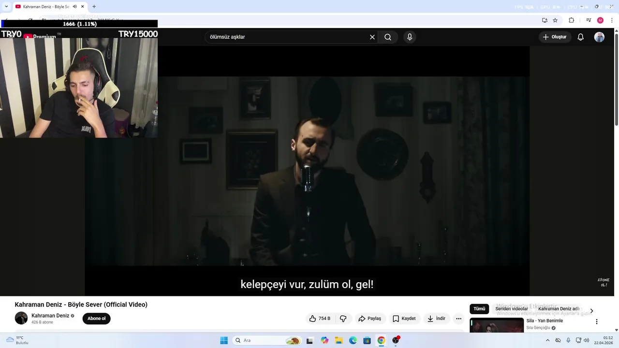Viewport: 619px width, 348px height.
Task: Open a new Chrome tab
Action: tap(94, 6)
